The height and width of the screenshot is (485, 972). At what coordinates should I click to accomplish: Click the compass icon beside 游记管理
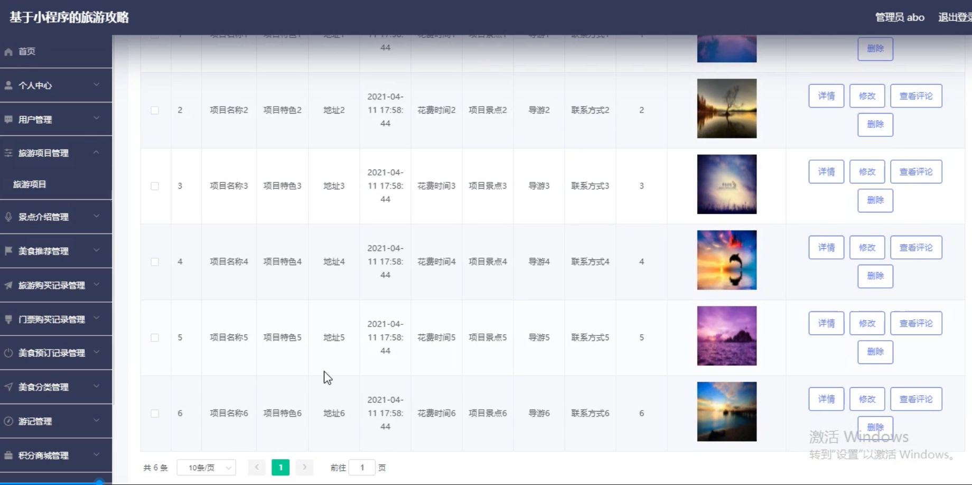pyautogui.click(x=8, y=421)
